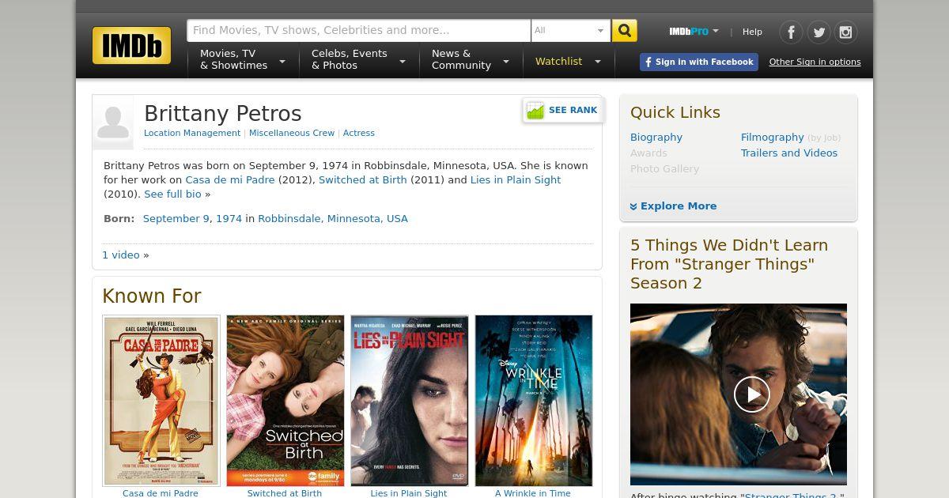949x498 pixels.
Task: Click the 1974 birth year link
Action: 229,218
